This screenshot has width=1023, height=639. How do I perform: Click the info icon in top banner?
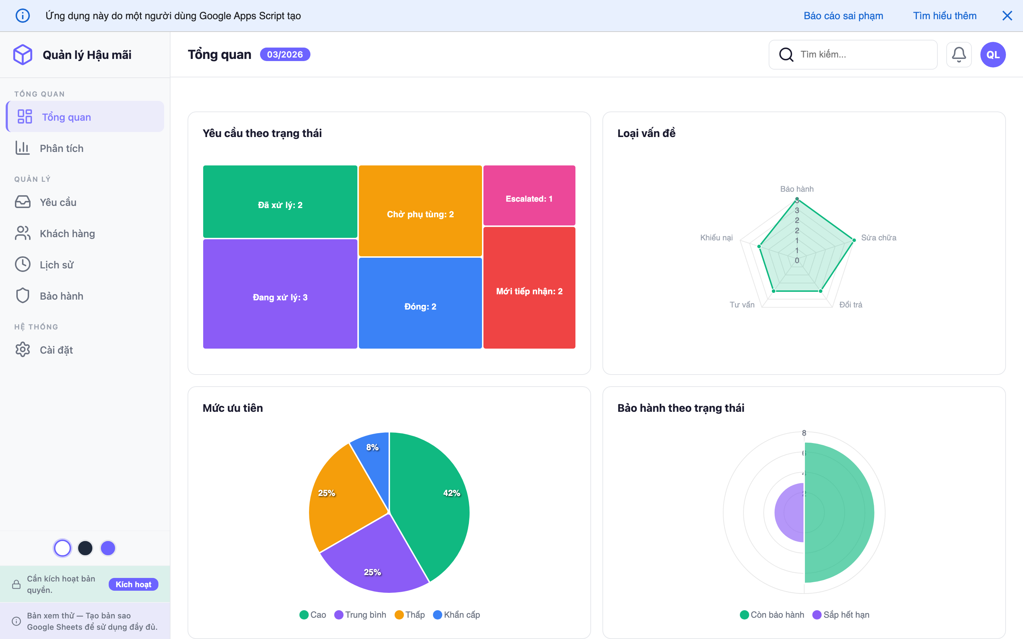pos(23,16)
